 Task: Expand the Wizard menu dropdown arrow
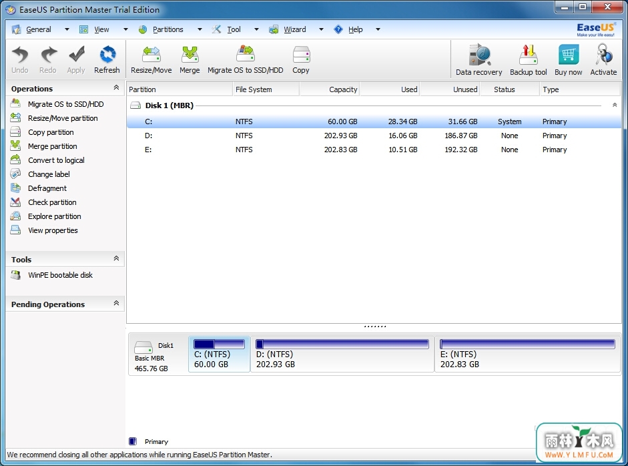(321, 29)
